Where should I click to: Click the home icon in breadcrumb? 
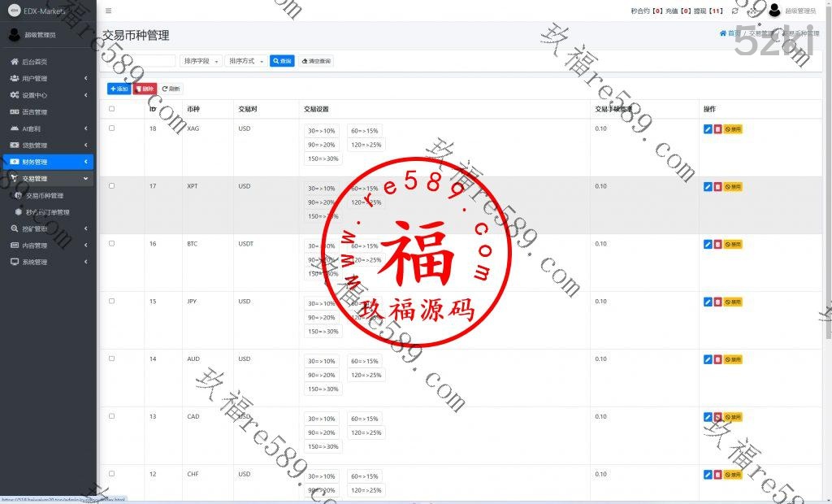[723, 33]
